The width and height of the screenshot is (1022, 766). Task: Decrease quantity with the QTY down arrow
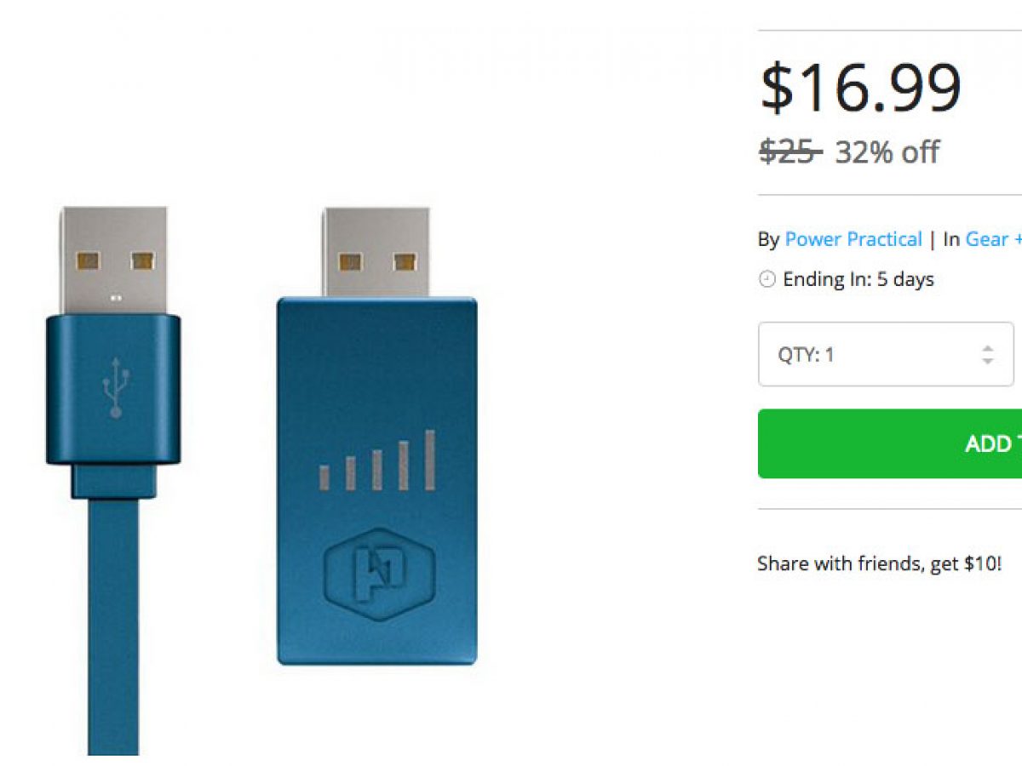(x=987, y=361)
